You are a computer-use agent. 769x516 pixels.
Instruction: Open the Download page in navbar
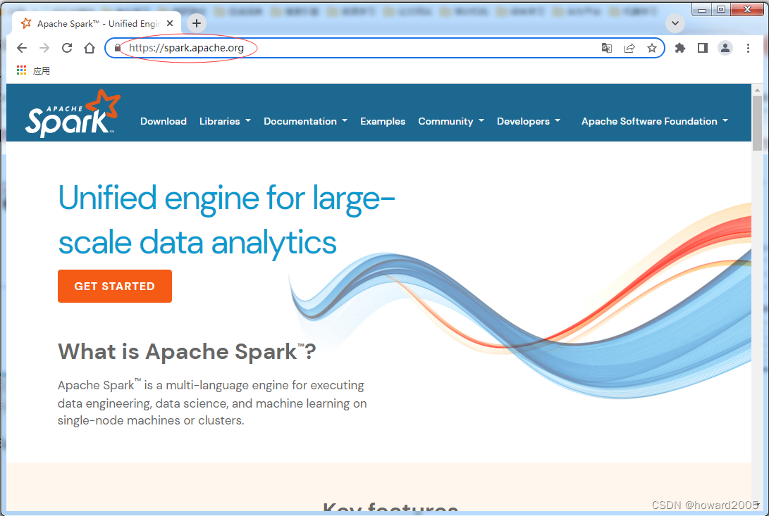164,121
